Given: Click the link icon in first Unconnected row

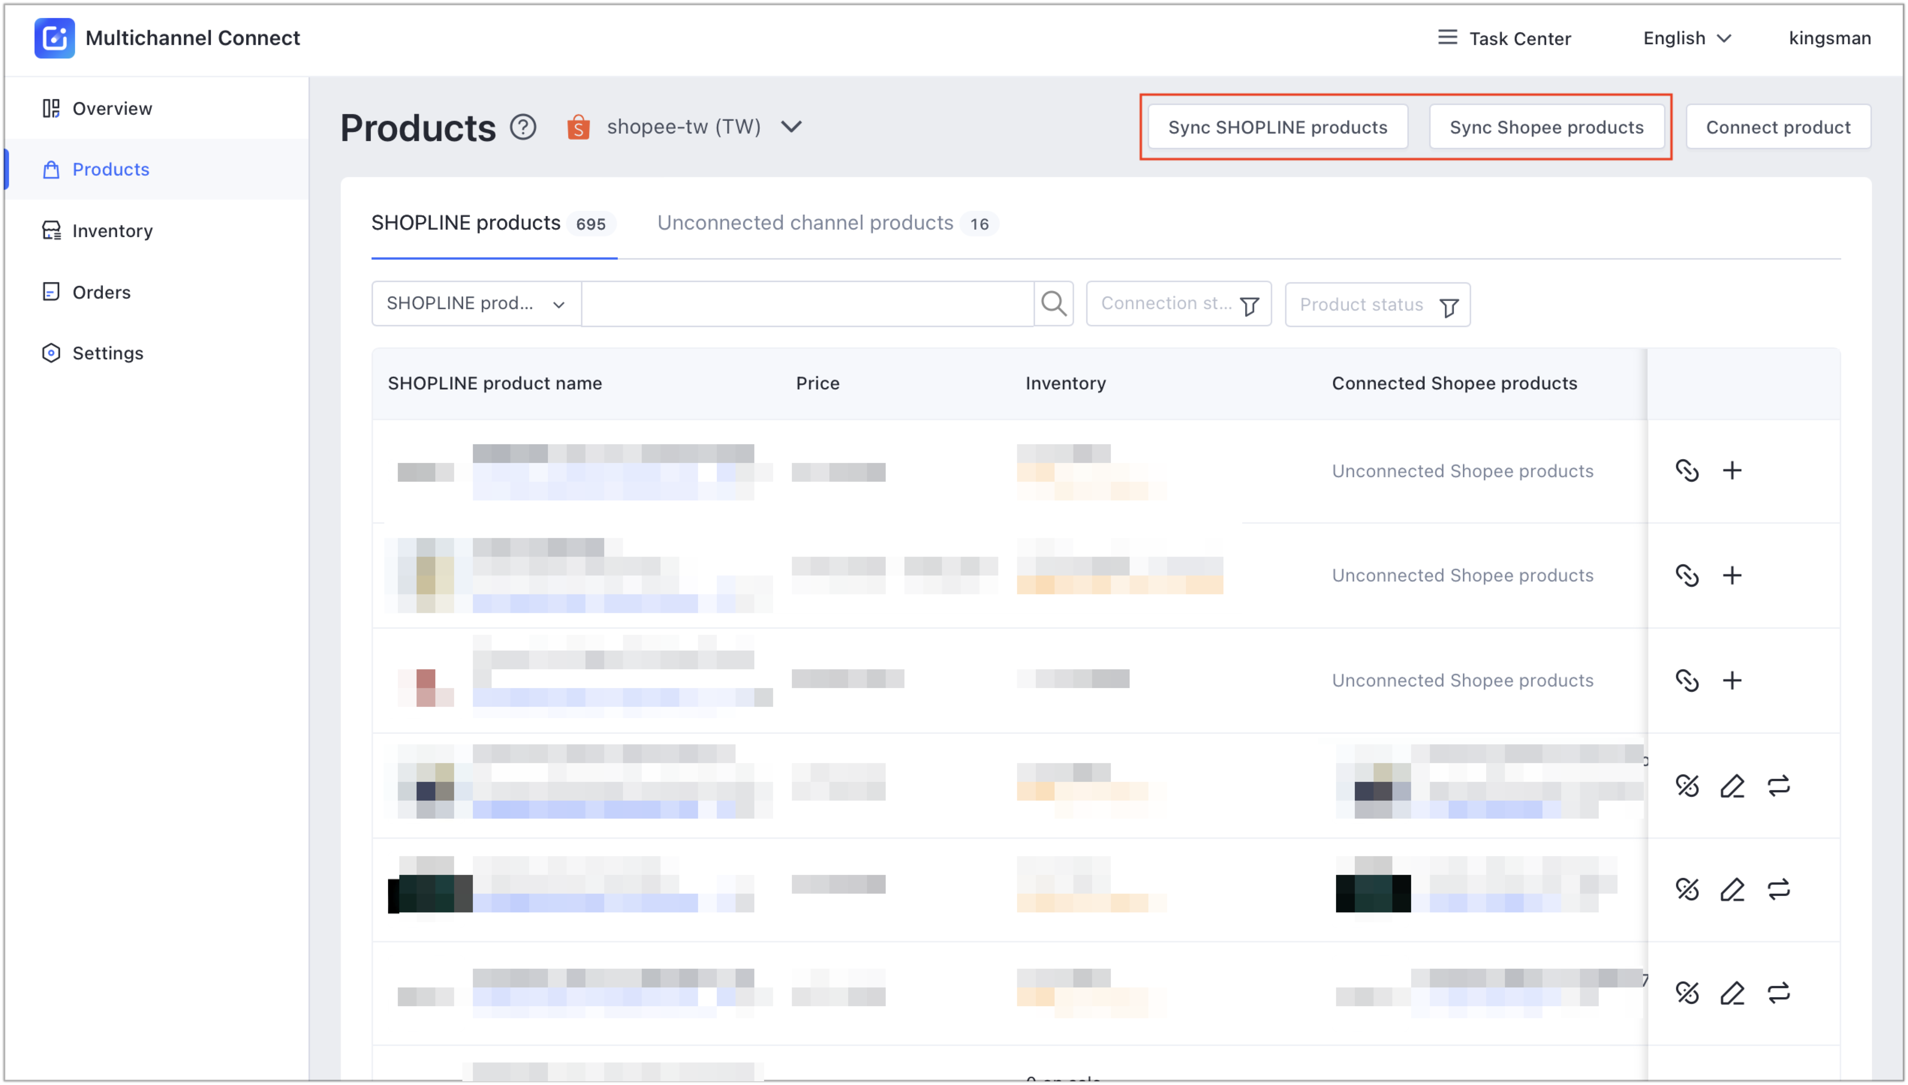Looking at the screenshot, I should coord(1687,470).
